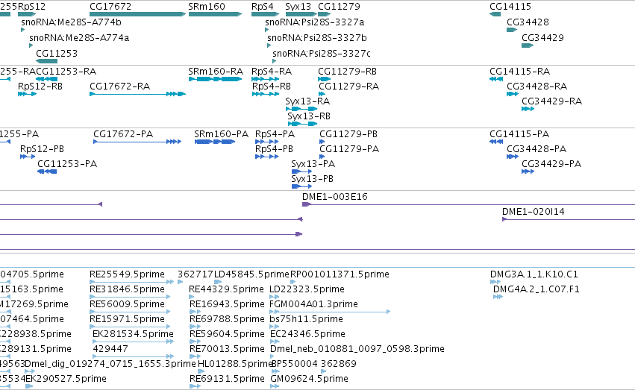Click the RpS12-PB protein label
Viewport: 635px width, 390px height.
coord(42,149)
